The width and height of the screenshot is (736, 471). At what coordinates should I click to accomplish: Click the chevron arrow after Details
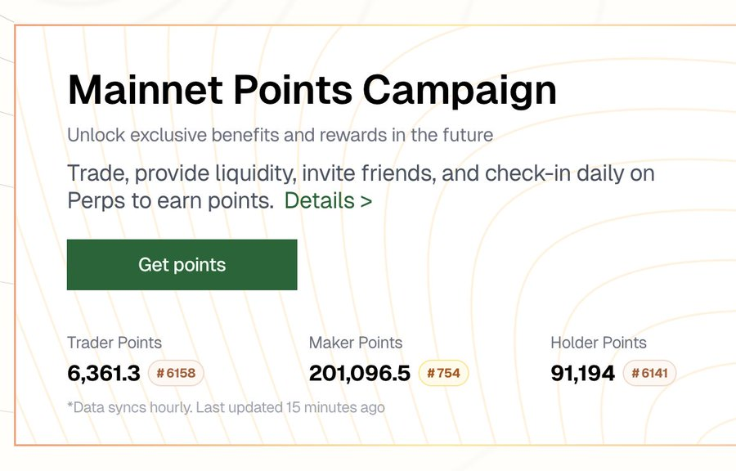(366, 201)
